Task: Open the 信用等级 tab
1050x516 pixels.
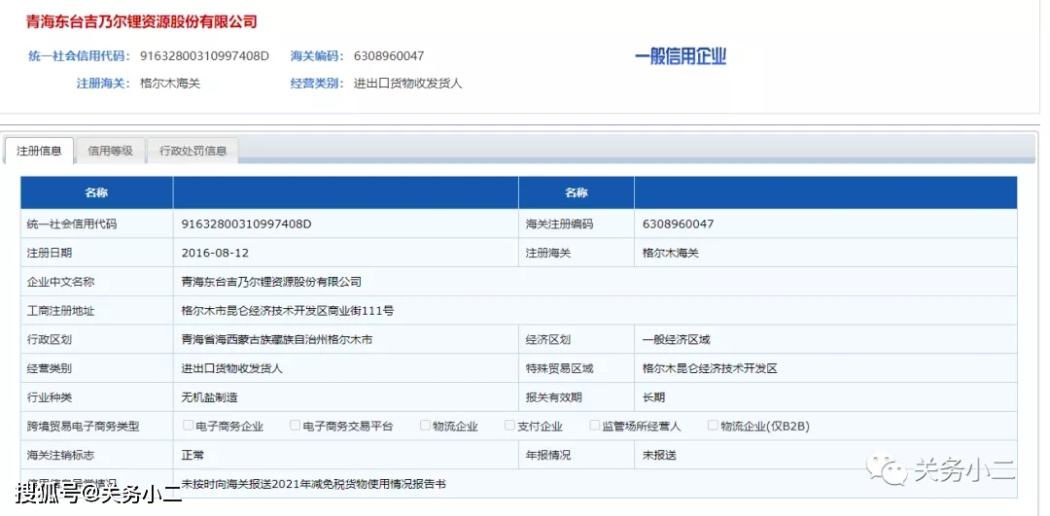Action: (x=110, y=151)
